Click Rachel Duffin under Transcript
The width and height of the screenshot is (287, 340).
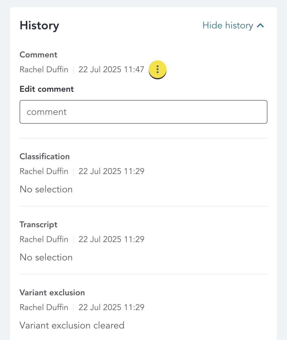44,239
